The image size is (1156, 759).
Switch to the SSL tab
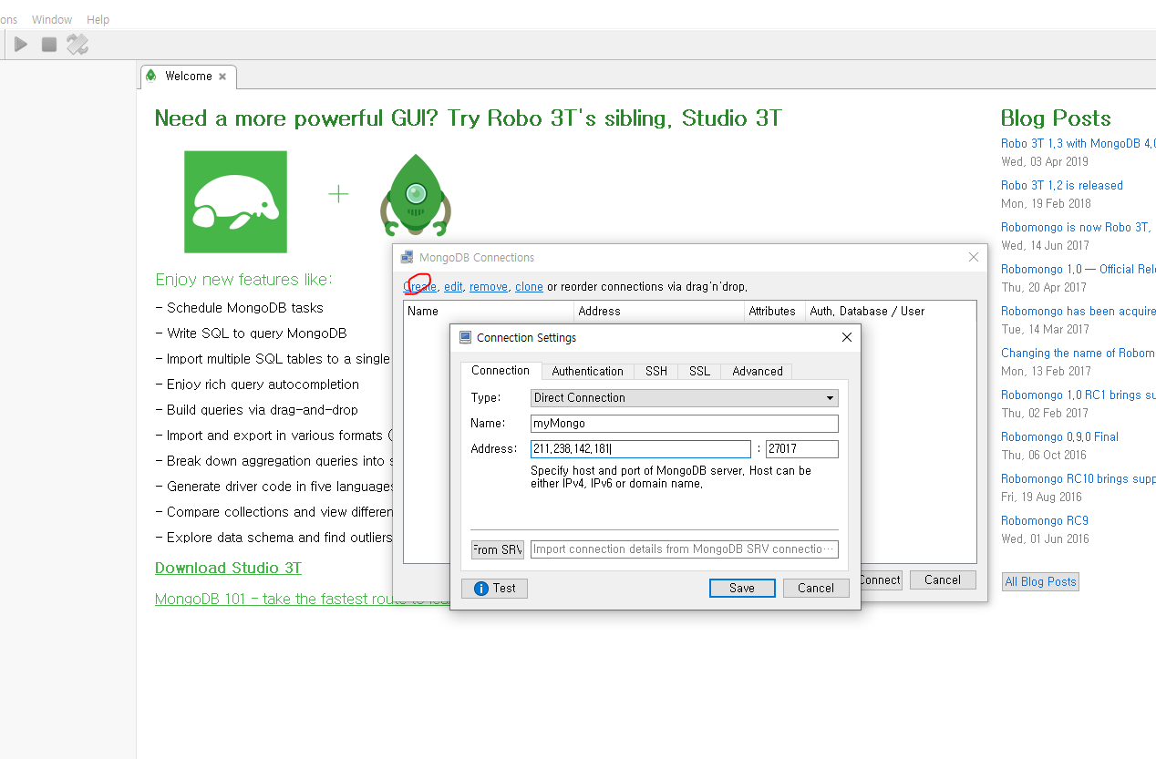(x=699, y=371)
